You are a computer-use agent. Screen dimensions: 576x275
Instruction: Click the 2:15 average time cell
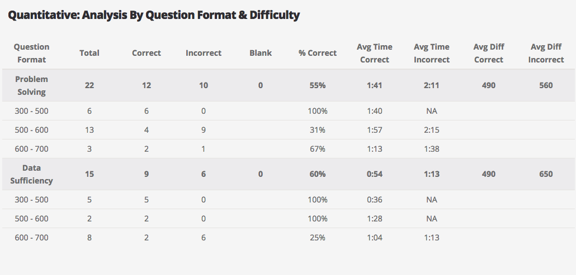point(432,130)
